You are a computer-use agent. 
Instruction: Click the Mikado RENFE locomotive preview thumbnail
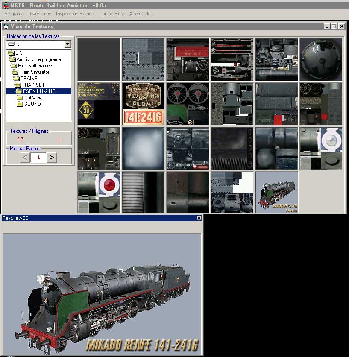[x=276, y=192]
